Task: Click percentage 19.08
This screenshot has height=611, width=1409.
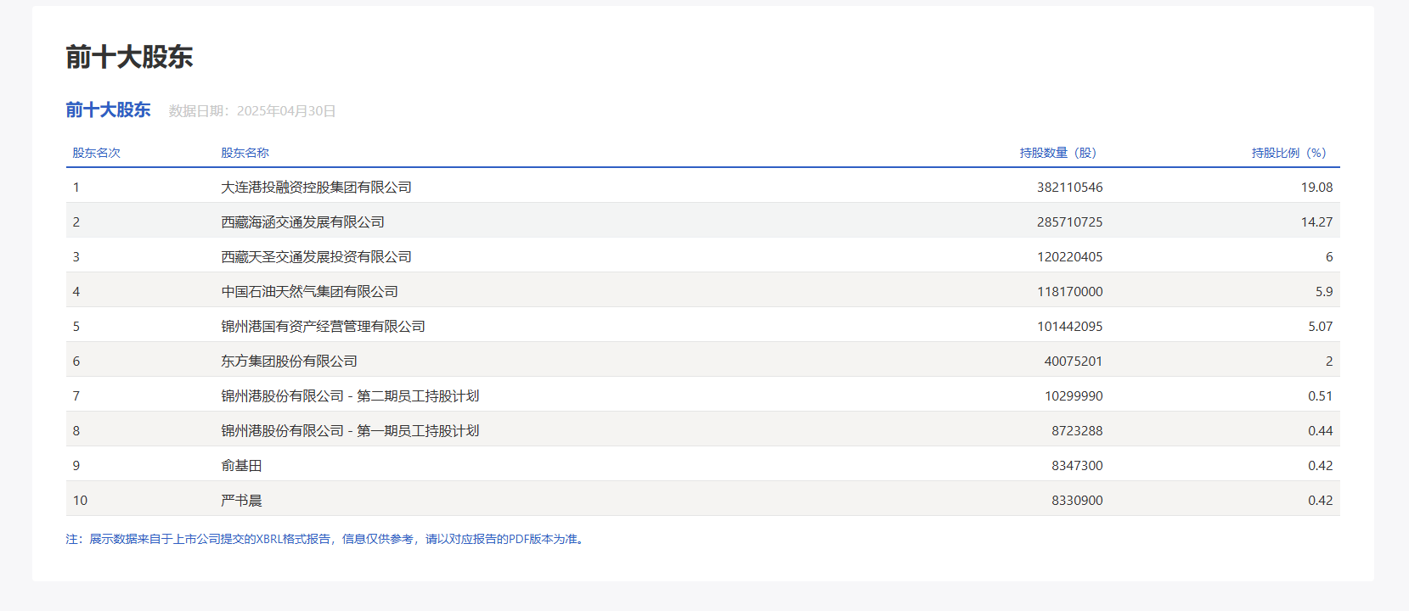Action: 1316,187
